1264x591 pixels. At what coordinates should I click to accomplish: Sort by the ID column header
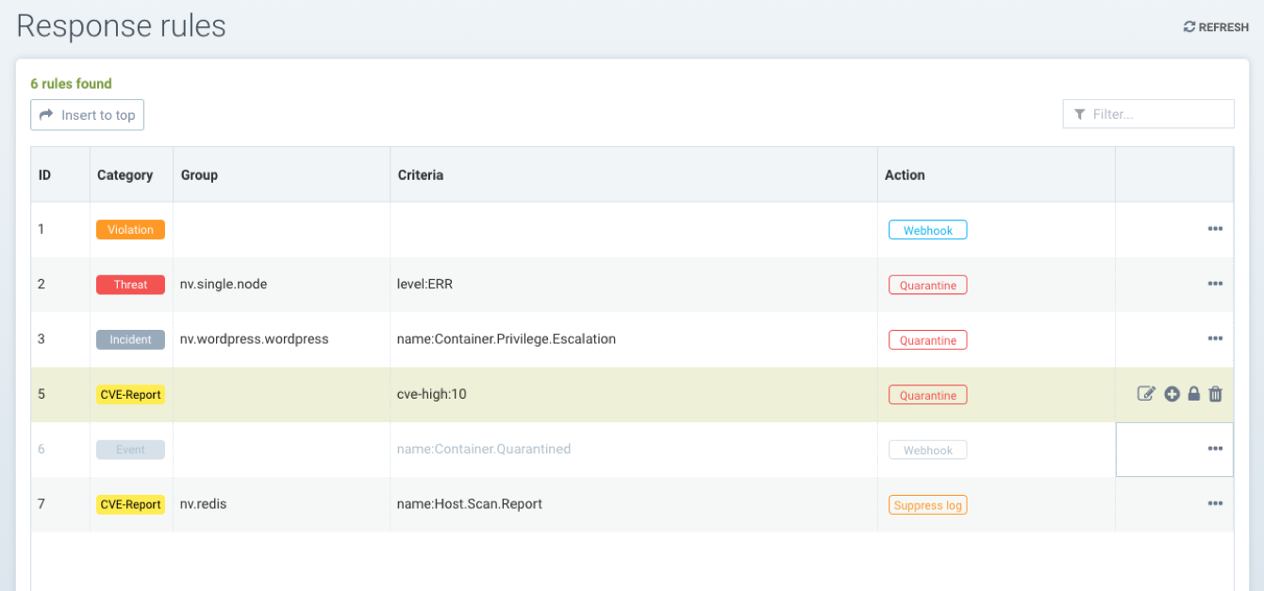44,174
